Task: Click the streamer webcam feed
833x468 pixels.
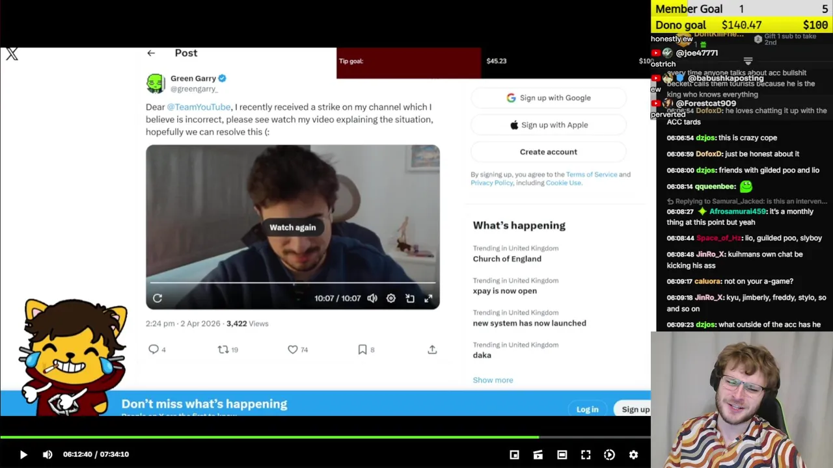Action: [x=742, y=400]
